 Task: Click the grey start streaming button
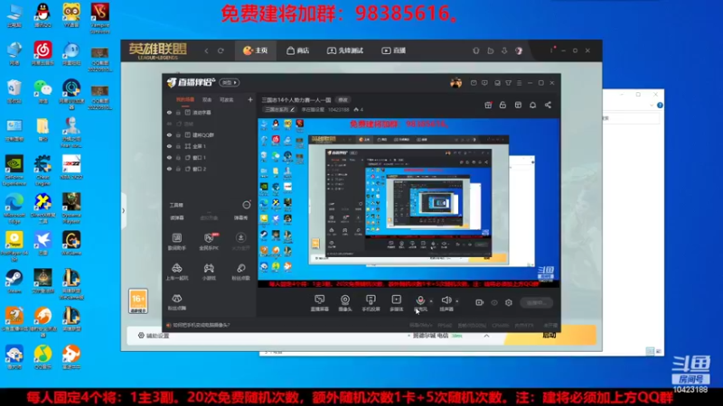coord(536,302)
